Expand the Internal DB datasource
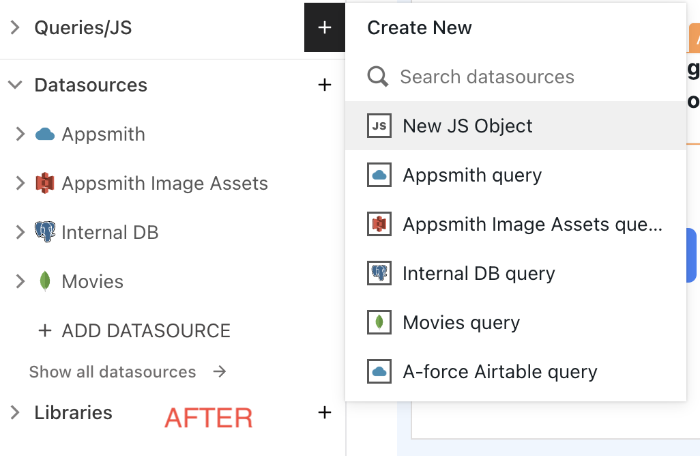 (x=20, y=232)
